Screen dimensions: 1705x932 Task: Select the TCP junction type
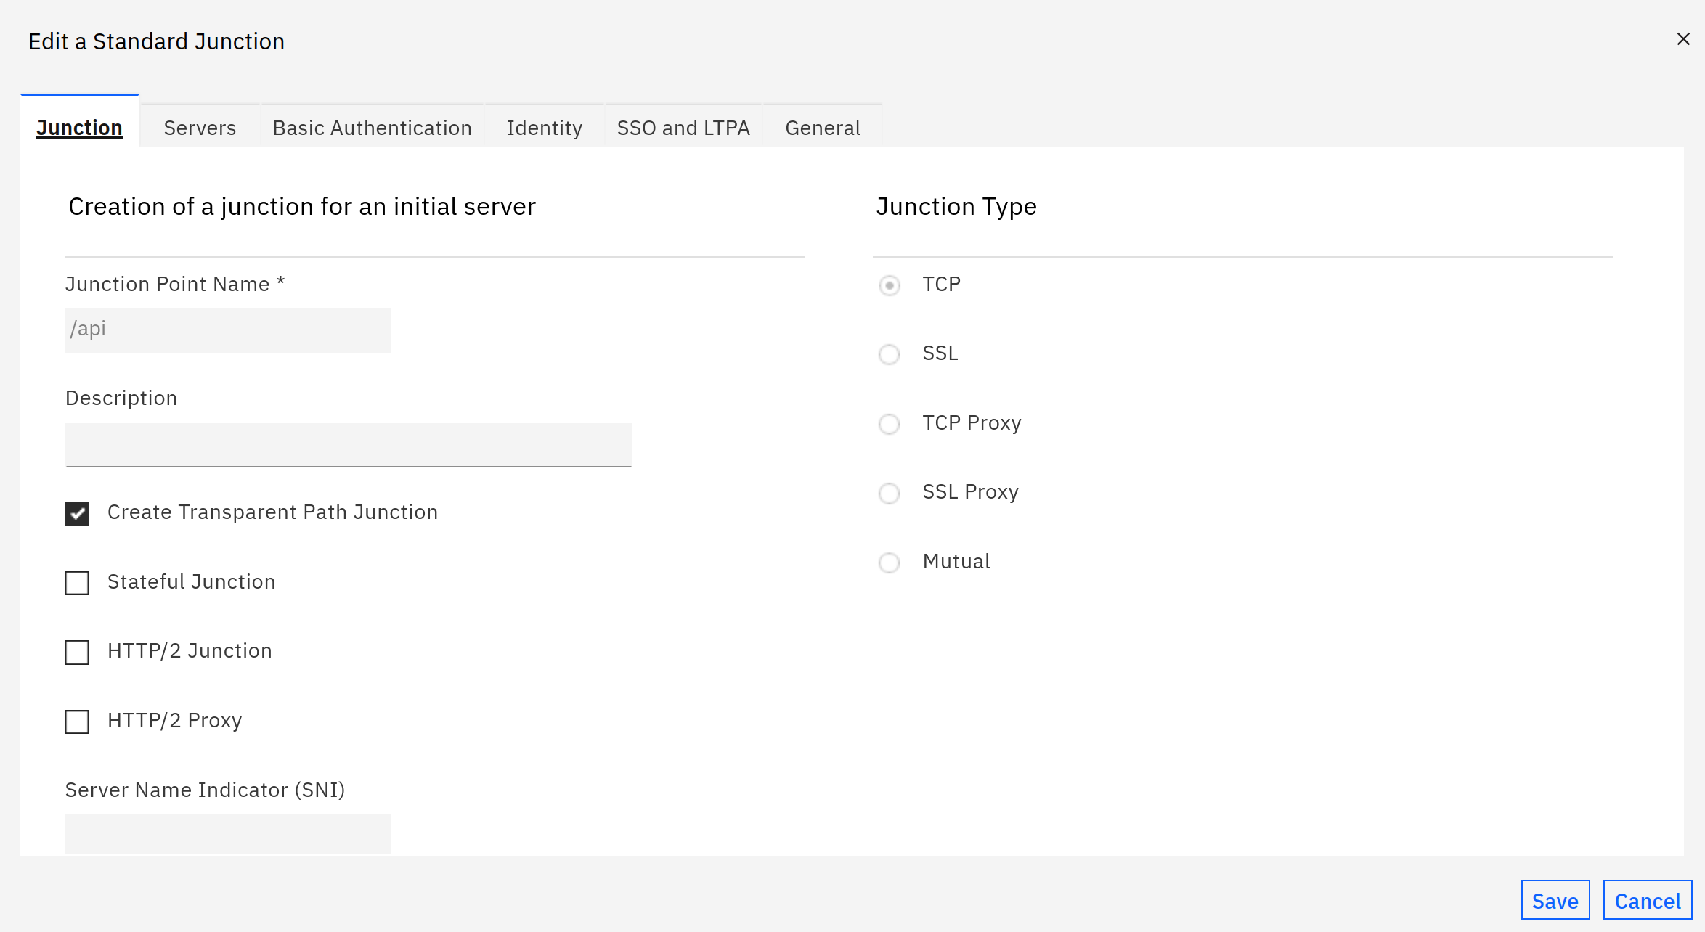pyautogui.click(x=889, y=285)
